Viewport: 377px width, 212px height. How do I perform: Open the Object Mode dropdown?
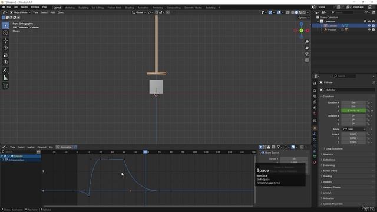click(x=20, y=12)
